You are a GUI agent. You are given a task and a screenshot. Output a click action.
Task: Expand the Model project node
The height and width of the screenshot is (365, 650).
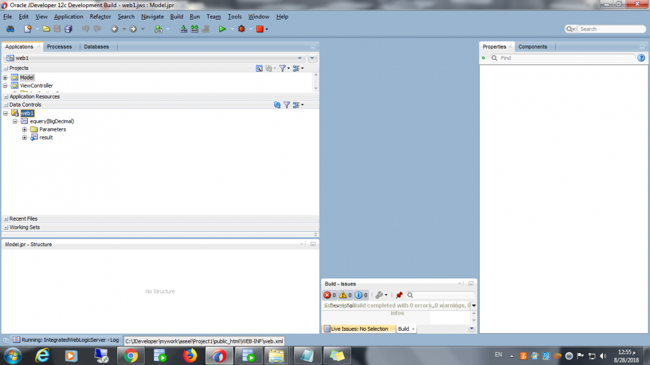5,78
